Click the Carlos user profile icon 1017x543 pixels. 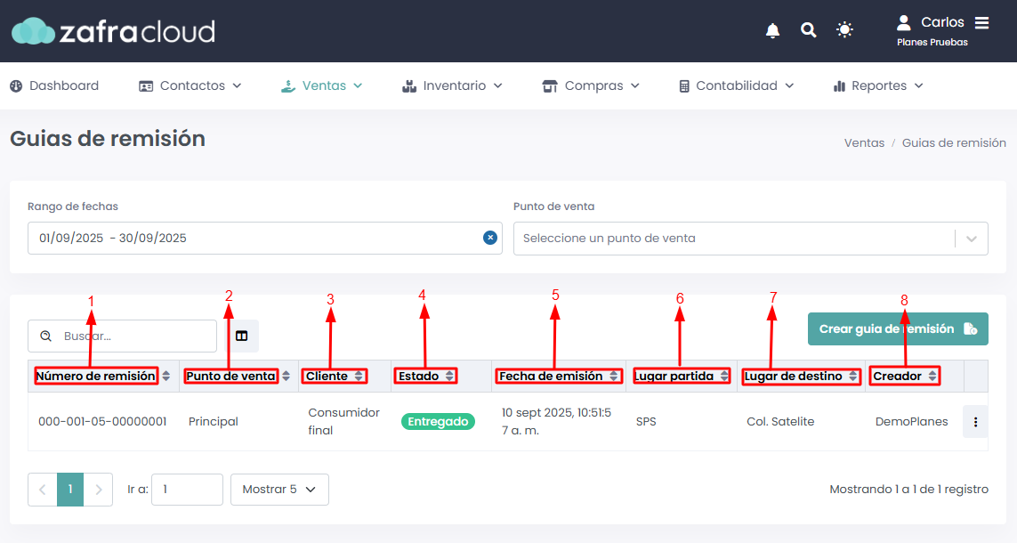point(903,23)
